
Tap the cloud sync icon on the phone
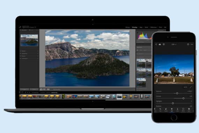point(160,44)
